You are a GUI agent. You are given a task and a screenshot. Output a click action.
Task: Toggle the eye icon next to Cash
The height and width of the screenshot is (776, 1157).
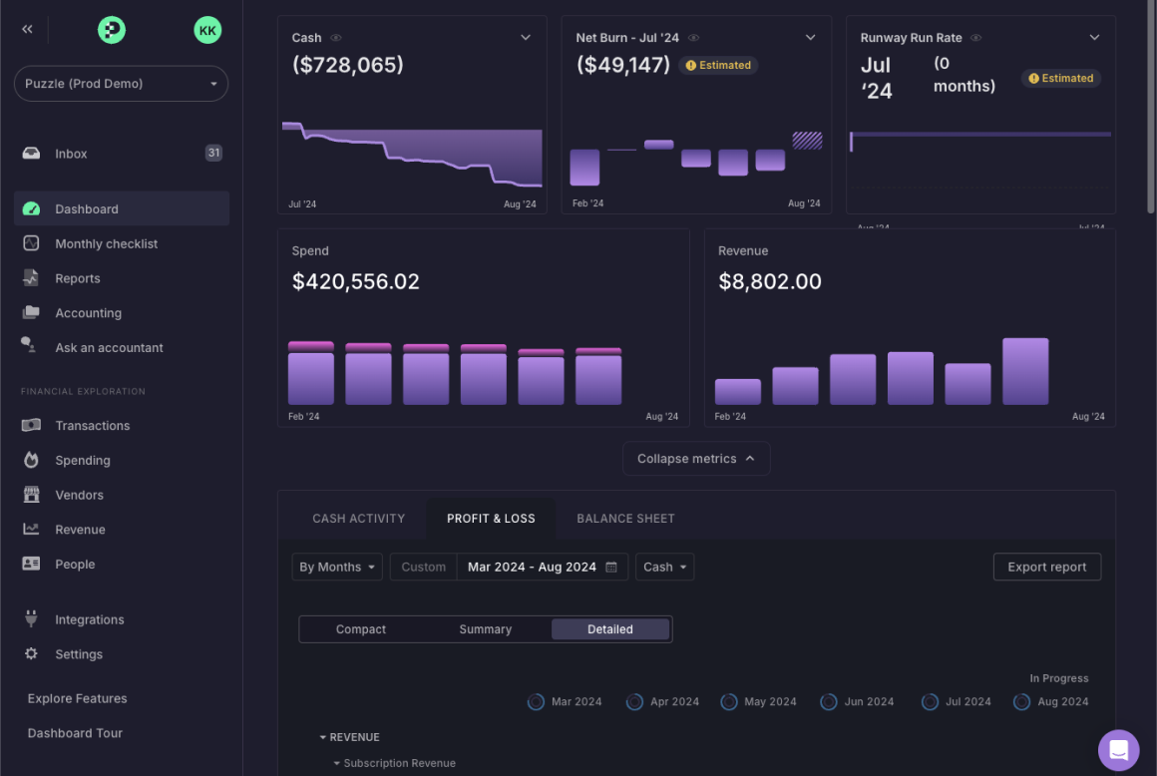click(x=336, y=38)
